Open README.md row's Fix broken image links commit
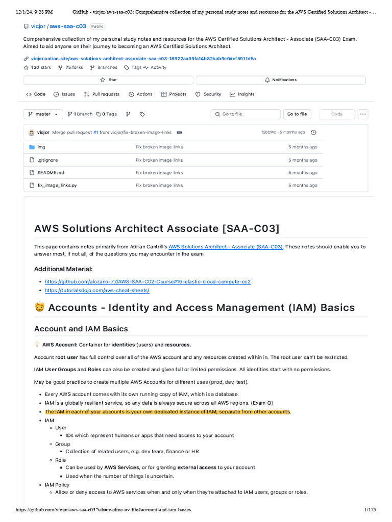 click(x=159, y=173)
